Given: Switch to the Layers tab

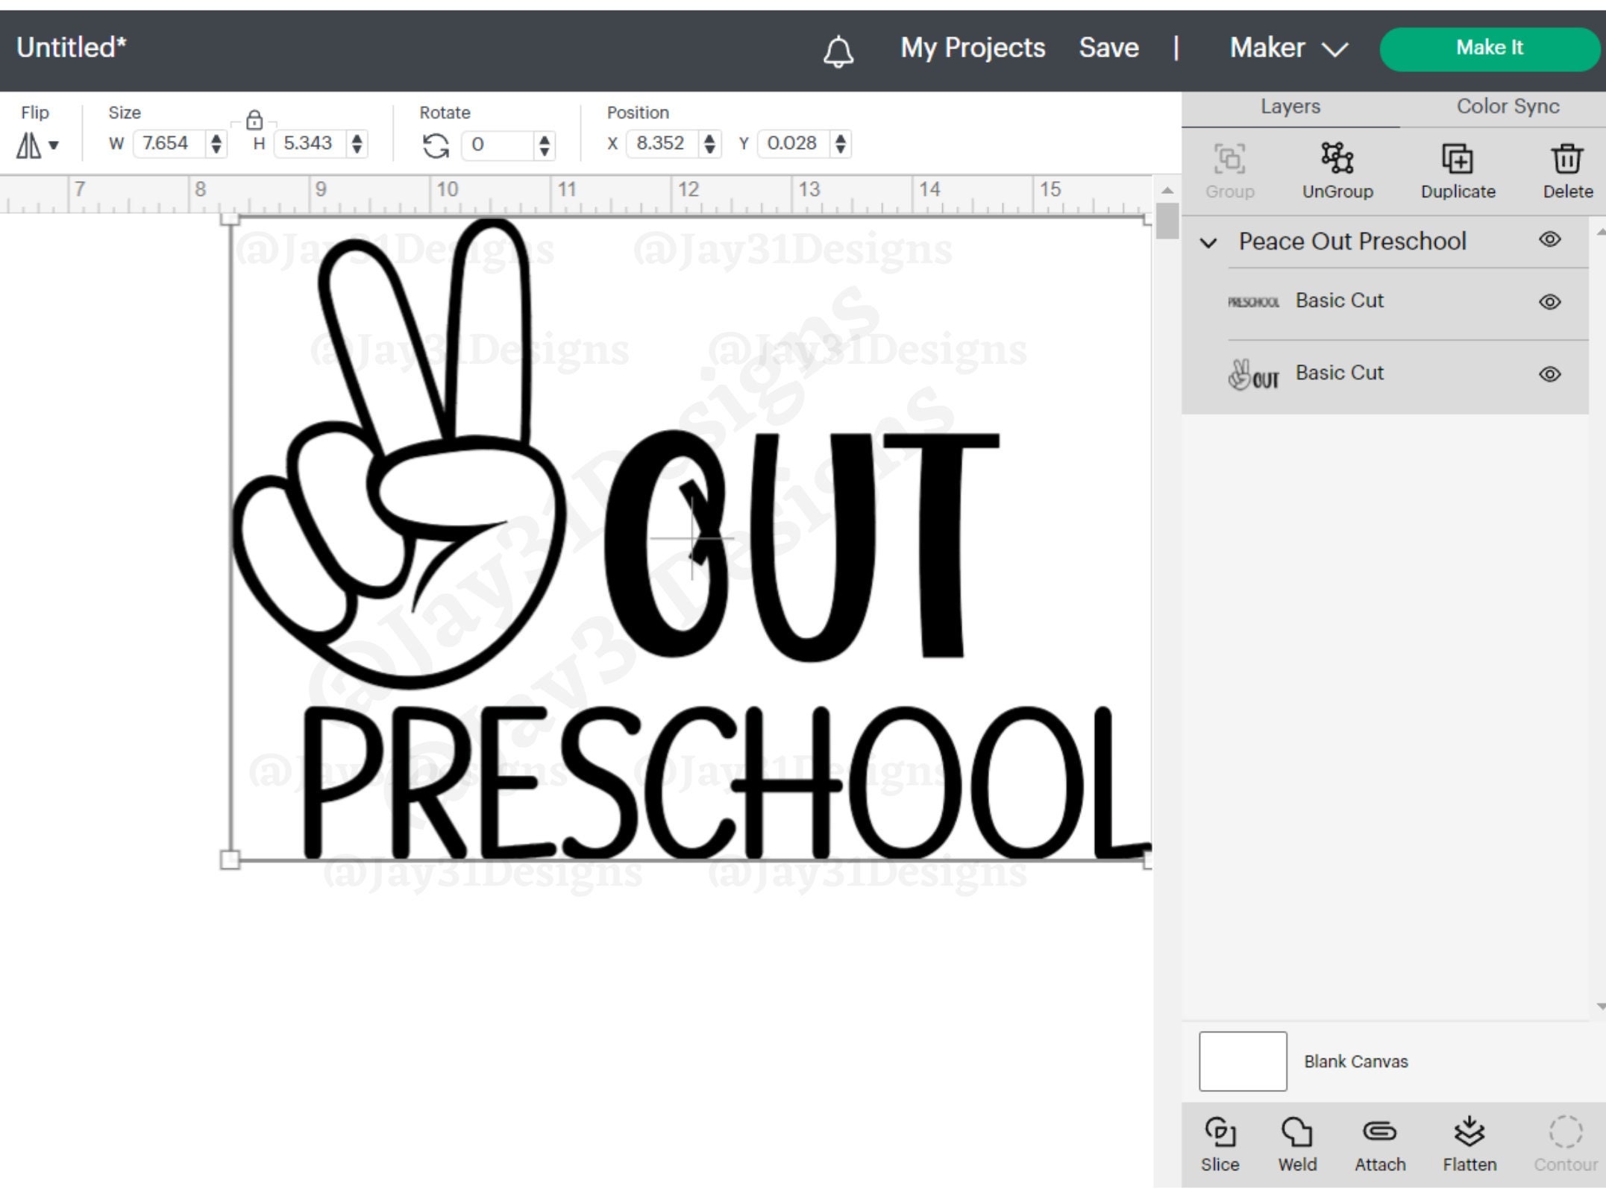Looking at the screenshot, I should click(1290, 106).
